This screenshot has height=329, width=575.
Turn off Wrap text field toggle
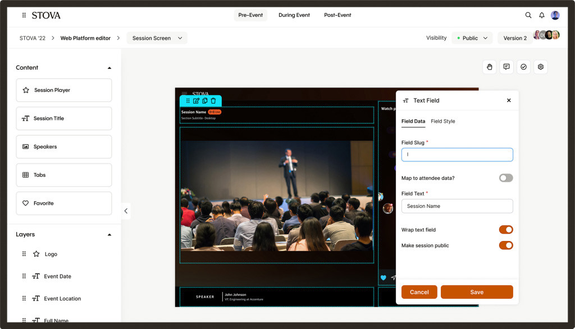pyautogui.click(x=506, y=230)
